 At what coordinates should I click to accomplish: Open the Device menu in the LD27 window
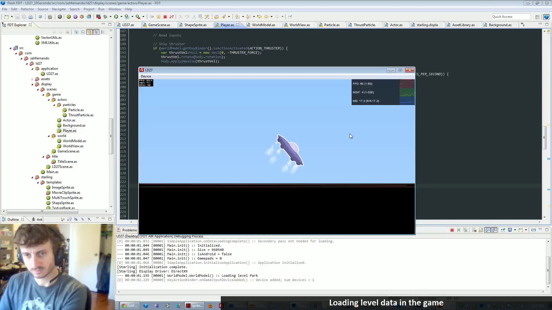pos(146,76)
